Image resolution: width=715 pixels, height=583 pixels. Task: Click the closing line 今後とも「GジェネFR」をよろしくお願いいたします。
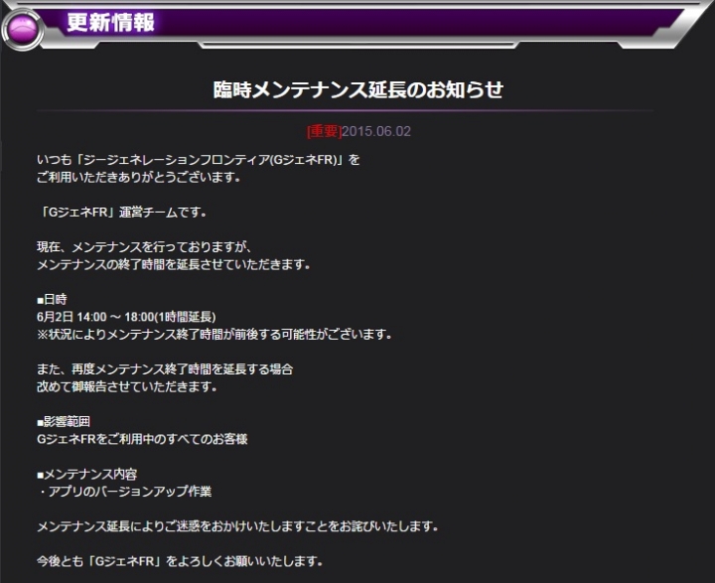(x=180, y=561)
